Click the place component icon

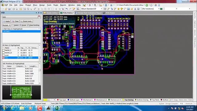tap(138, 9)
